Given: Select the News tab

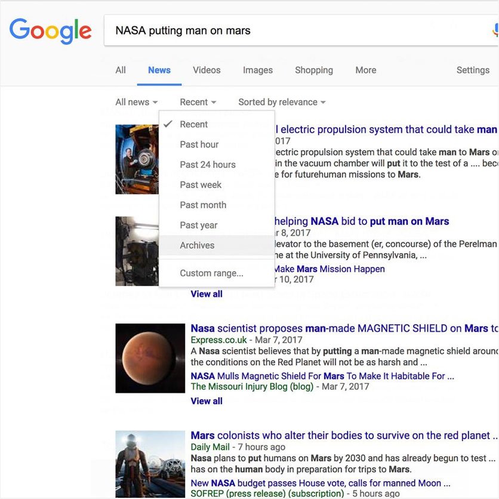Looking at the screenshot, I should [159, 70].
